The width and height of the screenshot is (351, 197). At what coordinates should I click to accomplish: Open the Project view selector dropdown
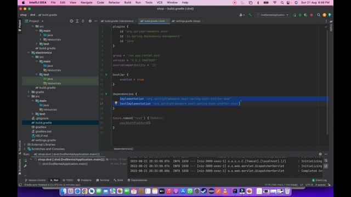[x=34, y=21]
